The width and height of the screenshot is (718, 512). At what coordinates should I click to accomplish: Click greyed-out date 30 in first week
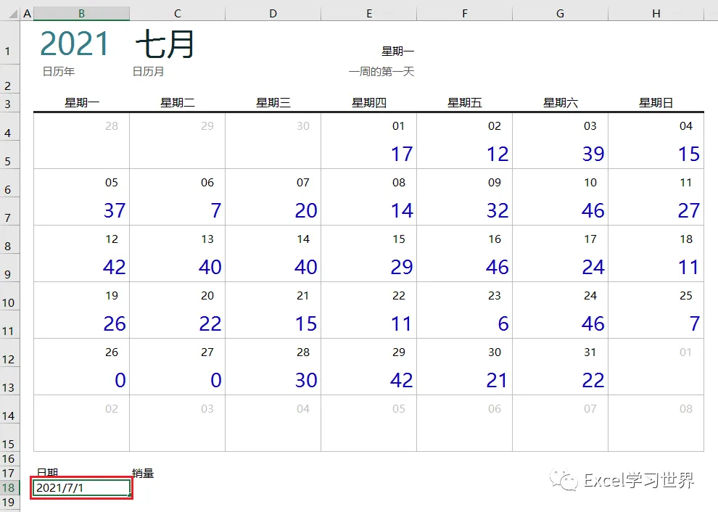coord(303,126)
